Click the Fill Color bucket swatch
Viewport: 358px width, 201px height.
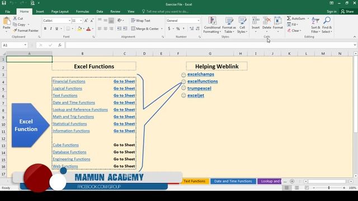pyautogui.click(x=79, y=28)
